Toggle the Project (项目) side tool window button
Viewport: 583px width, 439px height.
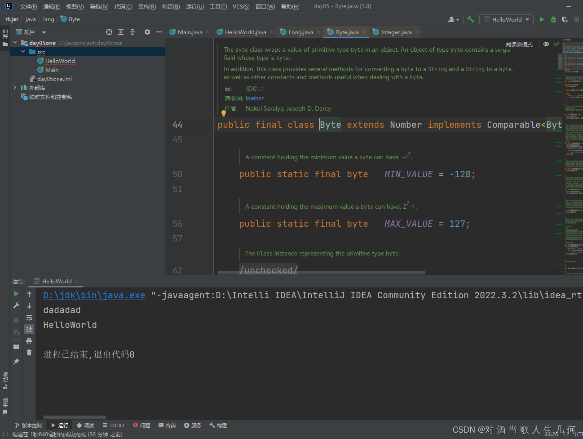point(5,37)
